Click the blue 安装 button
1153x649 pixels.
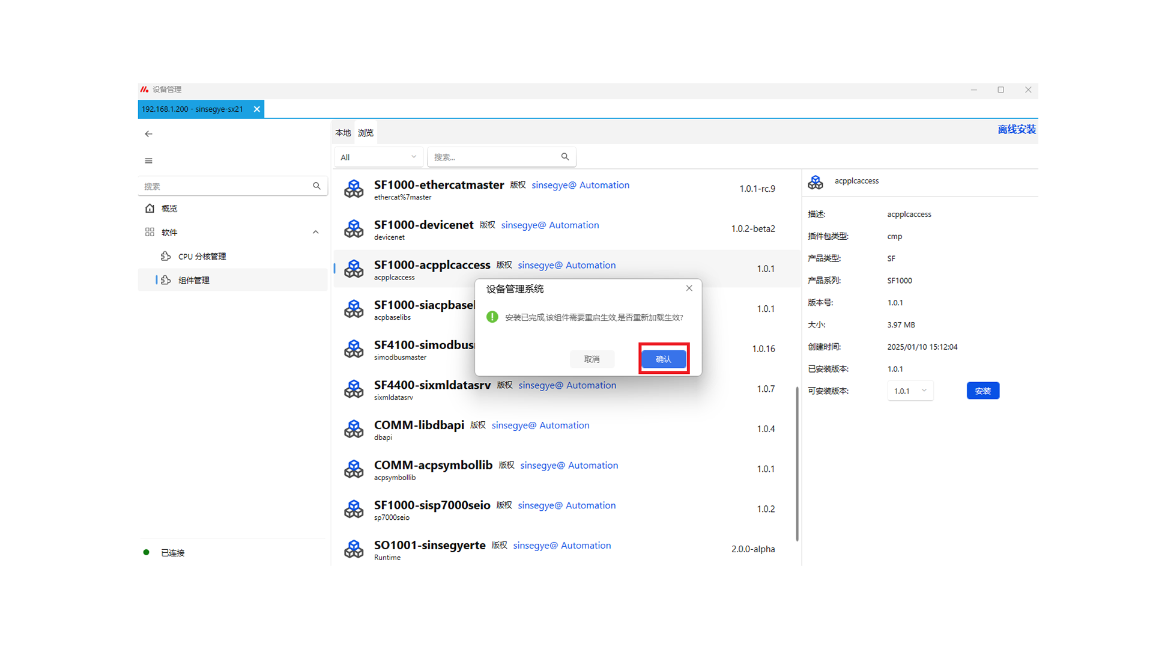(982, 391)
